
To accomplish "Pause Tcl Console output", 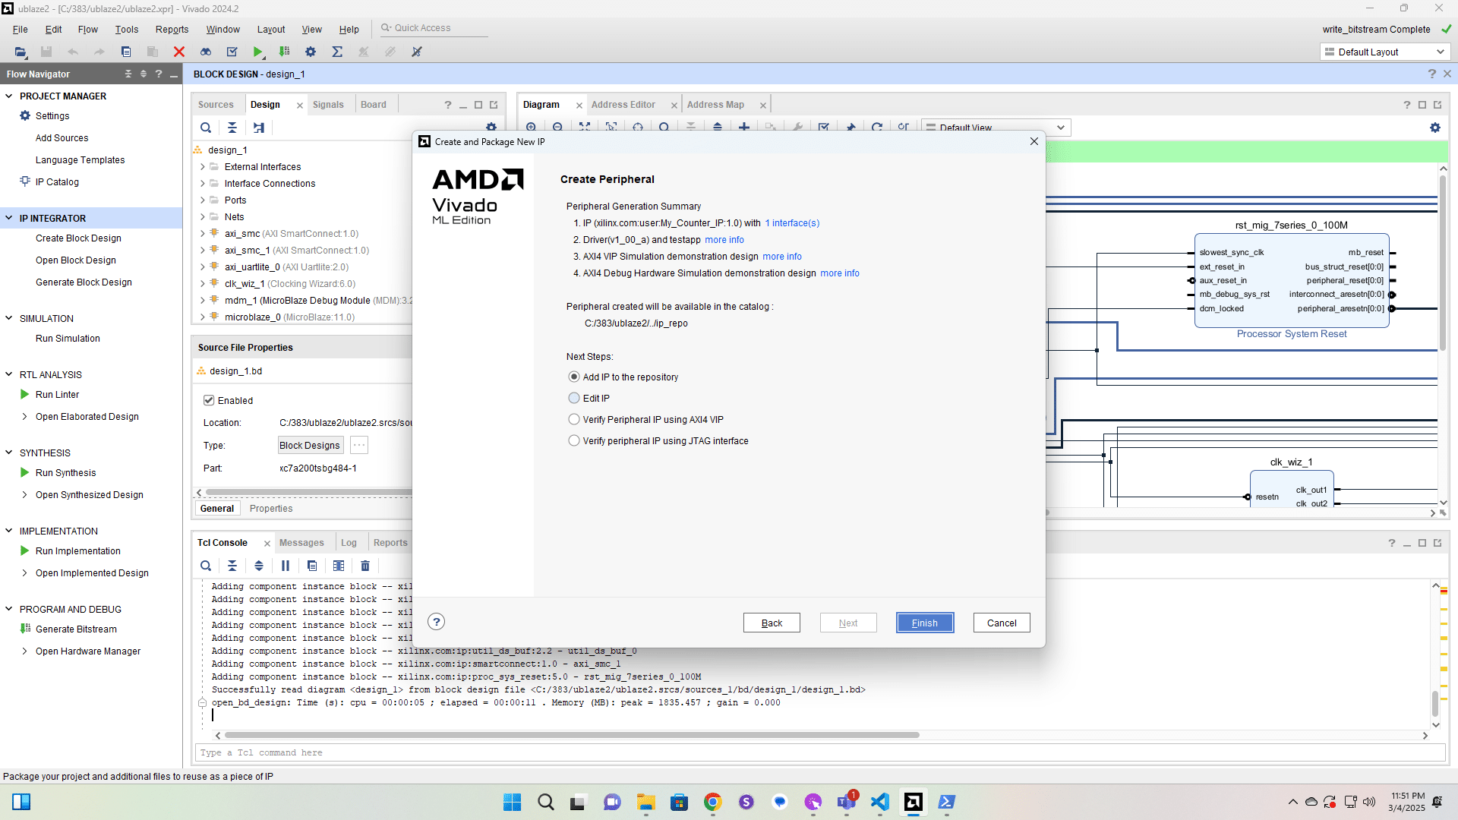I will click(286, 566).
